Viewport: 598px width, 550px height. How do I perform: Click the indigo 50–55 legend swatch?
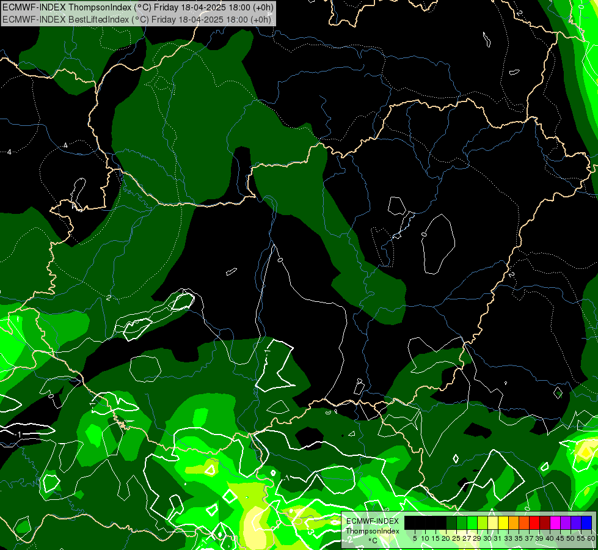click(x=576, y=522)
